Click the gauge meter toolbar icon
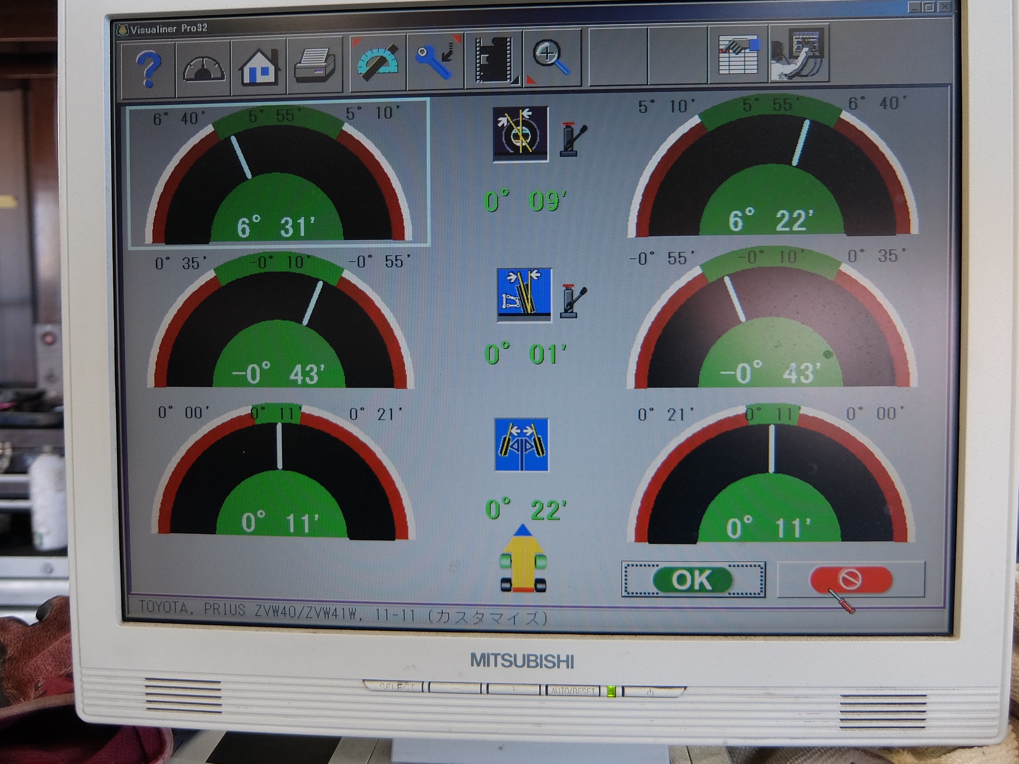Image resolution: width=1019 pixels, height=764 pixels. tap(204, 68)
